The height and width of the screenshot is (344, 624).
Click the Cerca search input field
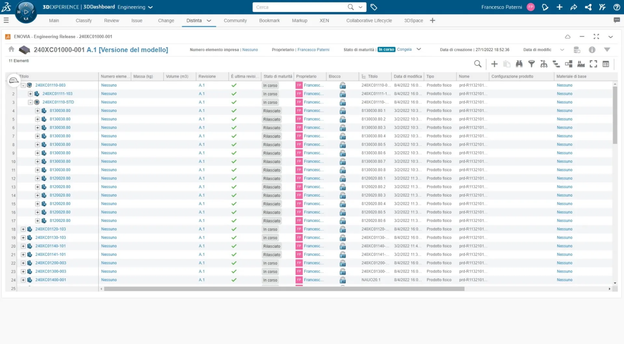(x=299, y=7)
